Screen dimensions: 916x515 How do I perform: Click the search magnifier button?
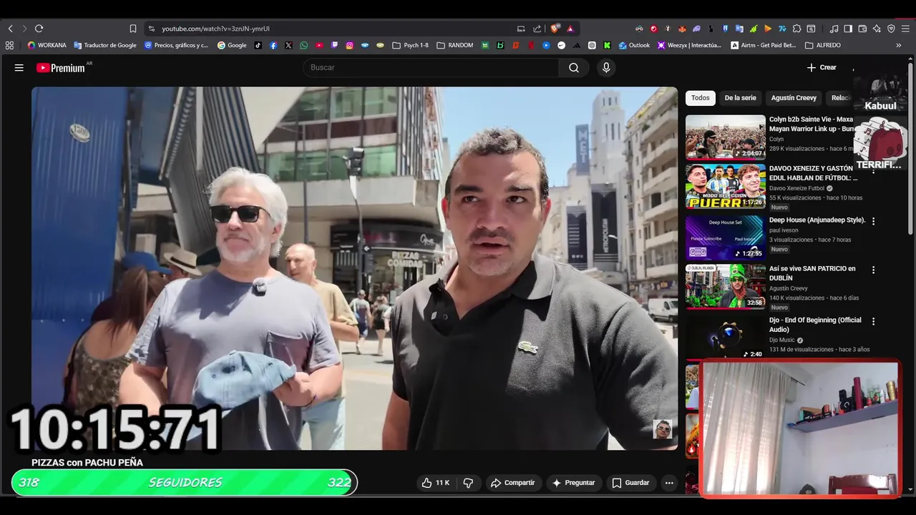[574, 67]
